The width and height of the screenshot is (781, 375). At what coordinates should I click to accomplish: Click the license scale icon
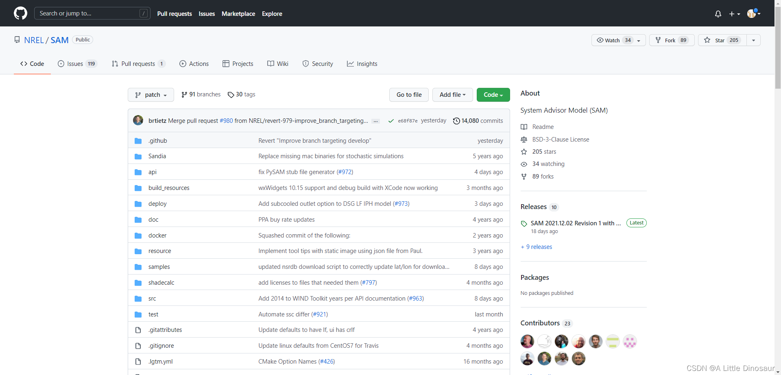(x=524, y=140)
